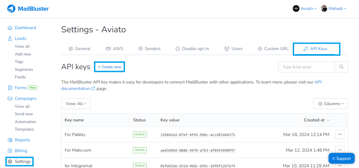The width and height of the screenshot is (359, 168).
Task: Open Automation in the sidebar
Action: coord(25,122)
